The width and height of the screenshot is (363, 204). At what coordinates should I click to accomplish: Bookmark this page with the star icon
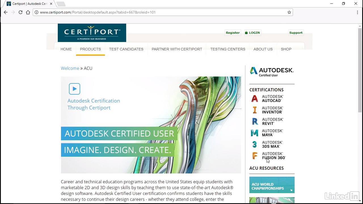pos(289,12)
